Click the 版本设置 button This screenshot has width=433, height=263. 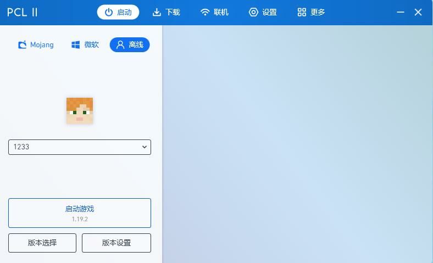(x=116, y=243)
